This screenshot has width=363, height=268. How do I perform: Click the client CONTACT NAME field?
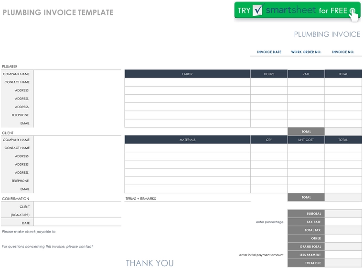pyautogui.click(x=77, y=148)
